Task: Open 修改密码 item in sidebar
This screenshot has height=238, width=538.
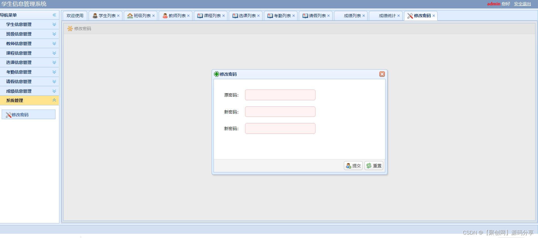Action: pyautogui.click(x=28, y=115)
